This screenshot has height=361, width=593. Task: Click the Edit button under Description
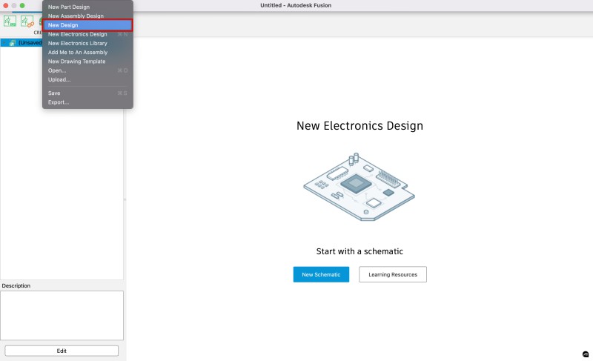pos(62,351)
